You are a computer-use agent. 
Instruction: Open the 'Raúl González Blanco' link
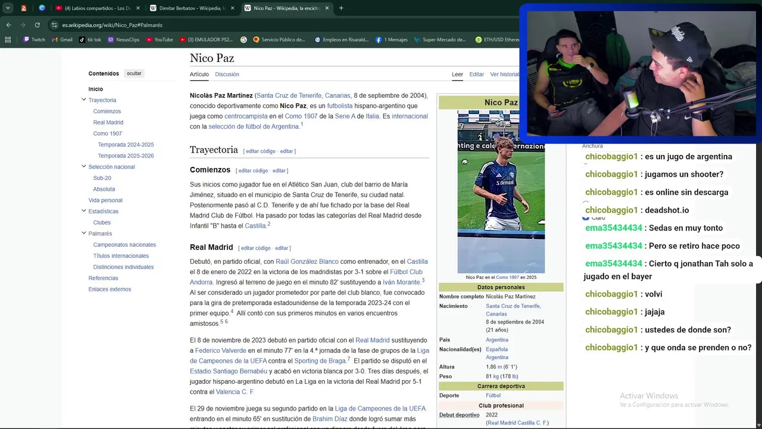[307, 262]
